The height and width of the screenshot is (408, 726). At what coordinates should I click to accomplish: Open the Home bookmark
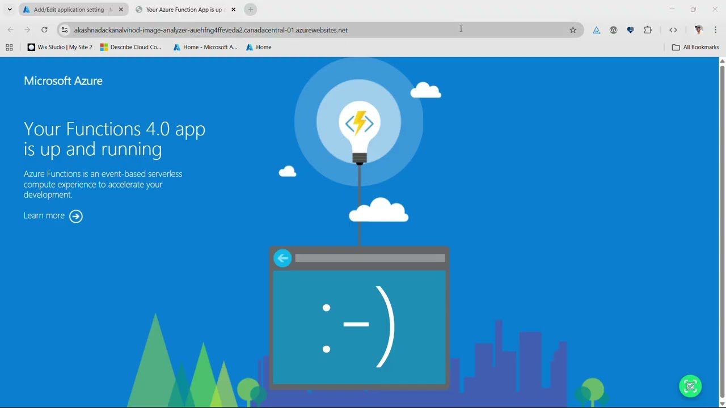[x=259, y=47]
